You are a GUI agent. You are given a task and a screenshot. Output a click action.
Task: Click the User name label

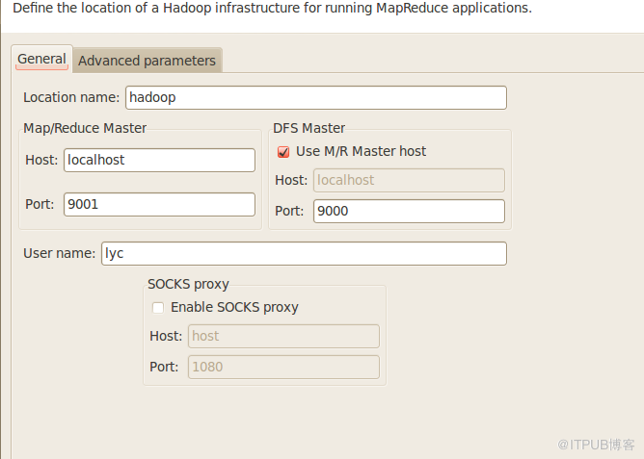59,253
